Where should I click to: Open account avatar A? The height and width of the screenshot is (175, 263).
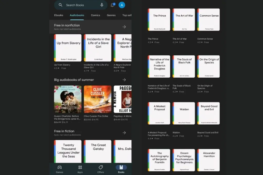click(x=122, y=5)
